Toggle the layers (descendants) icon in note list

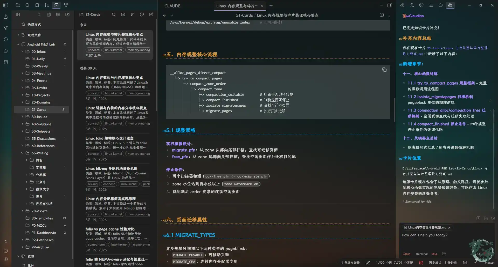123,14
